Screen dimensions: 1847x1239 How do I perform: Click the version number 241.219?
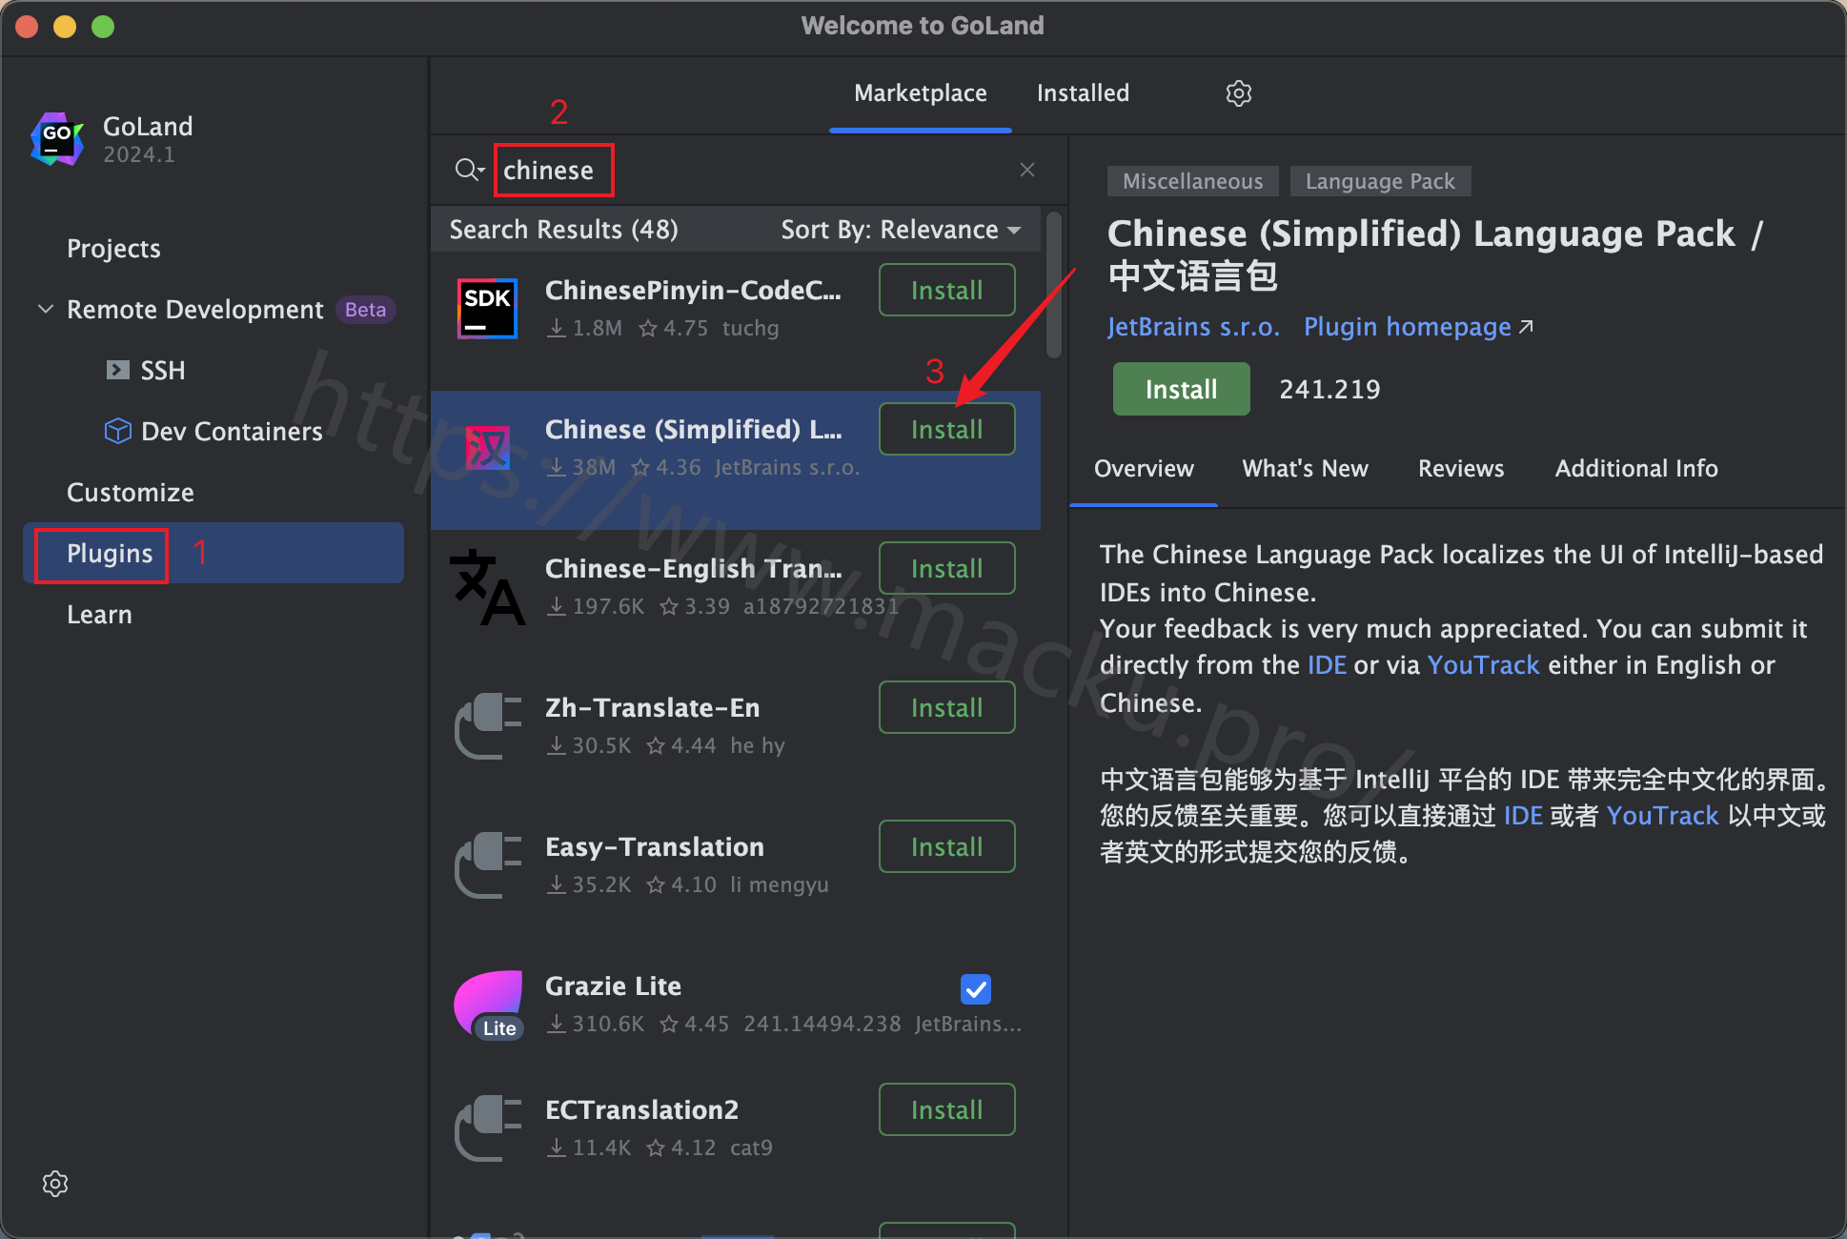coord(1329,389)
